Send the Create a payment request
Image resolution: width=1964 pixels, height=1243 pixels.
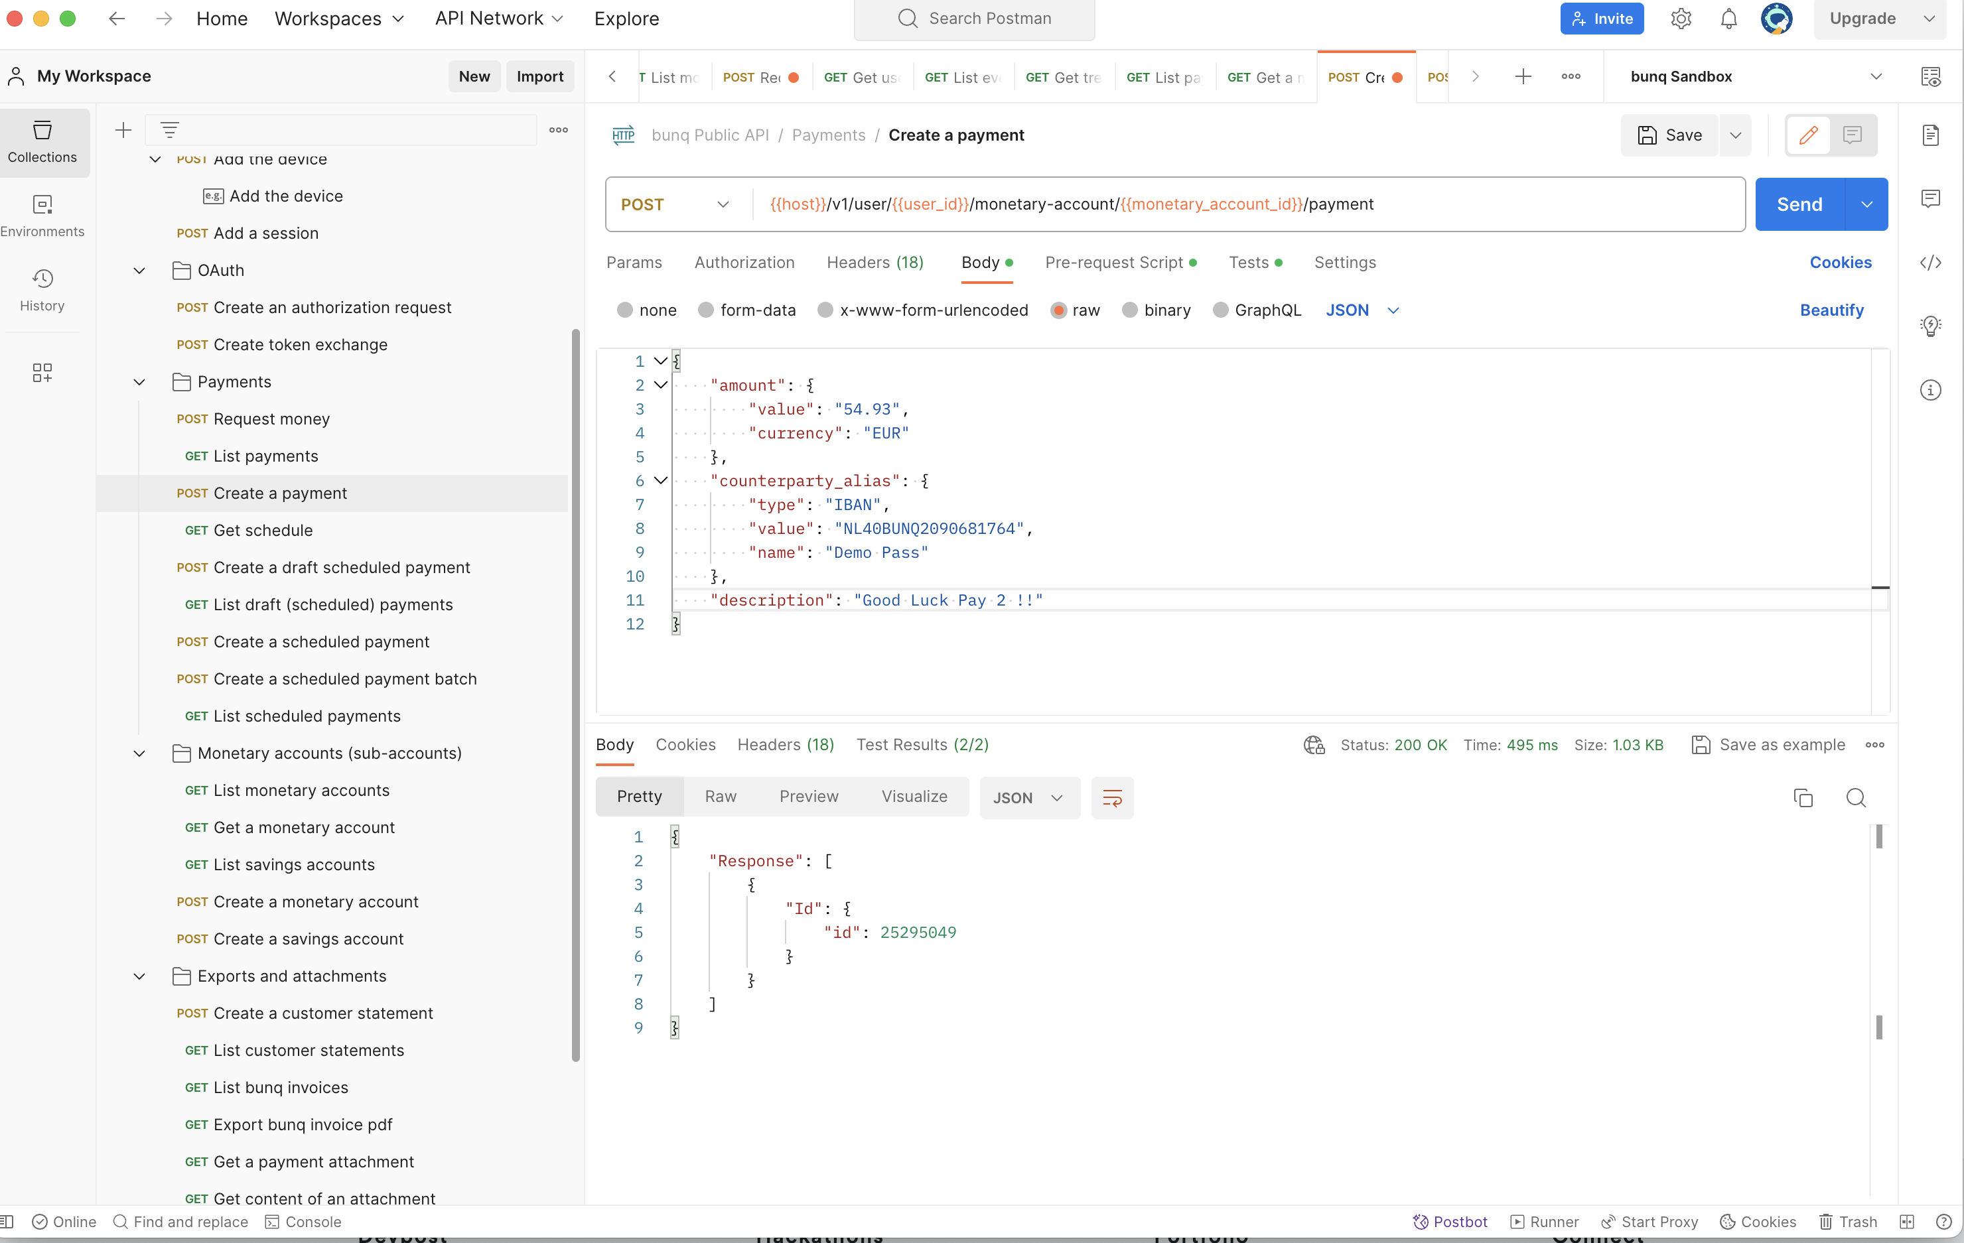(1799, 204)
